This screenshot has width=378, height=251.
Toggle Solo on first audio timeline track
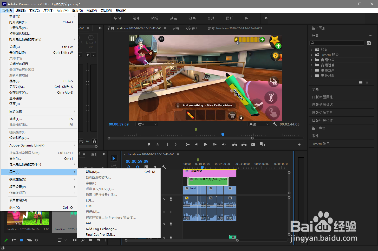(164, 199)
